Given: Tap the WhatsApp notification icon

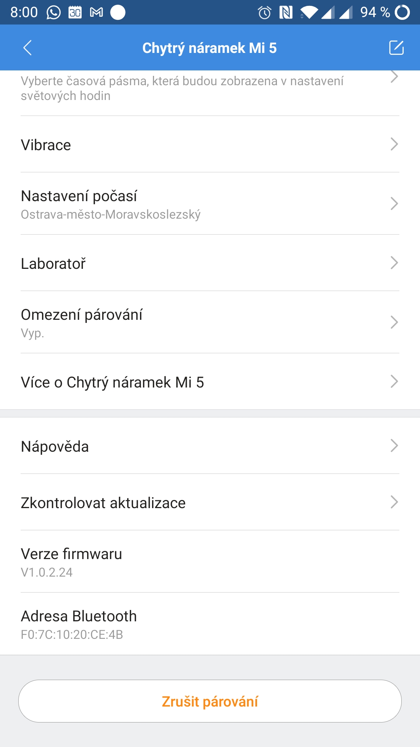Looking at the screenshot, I should pos(54,12).
